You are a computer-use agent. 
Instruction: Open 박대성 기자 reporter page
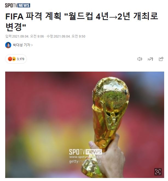[x=22, y=45]
